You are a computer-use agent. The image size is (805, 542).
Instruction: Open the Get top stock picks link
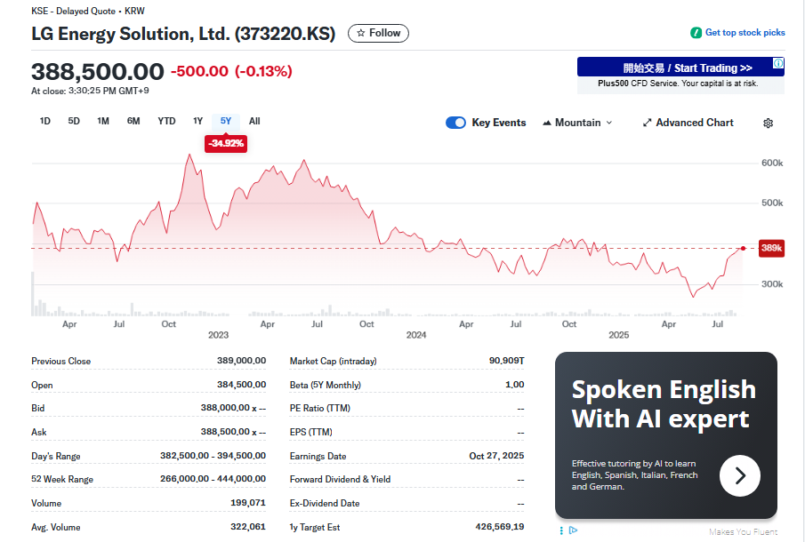745,33
